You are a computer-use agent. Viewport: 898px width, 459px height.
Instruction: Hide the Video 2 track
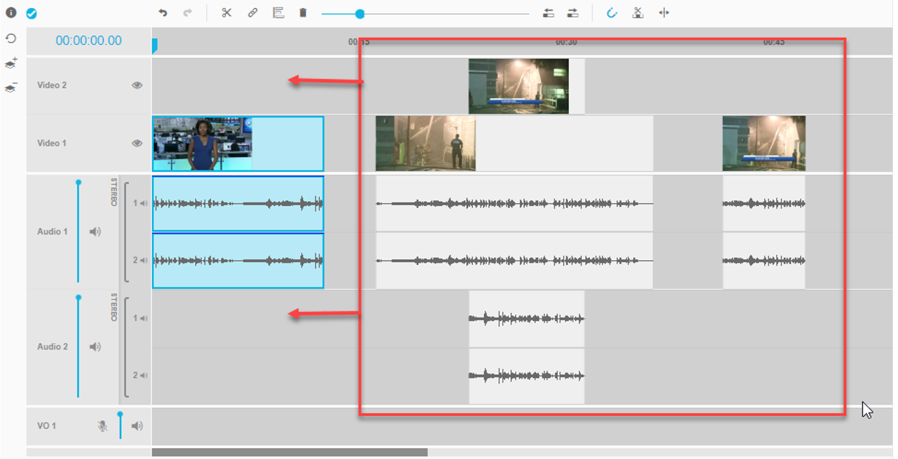point(137,85)
